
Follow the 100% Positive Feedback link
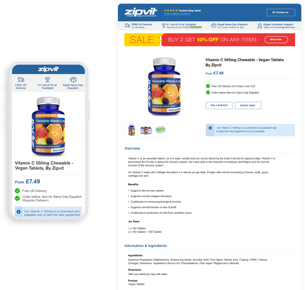pos(177,14)
